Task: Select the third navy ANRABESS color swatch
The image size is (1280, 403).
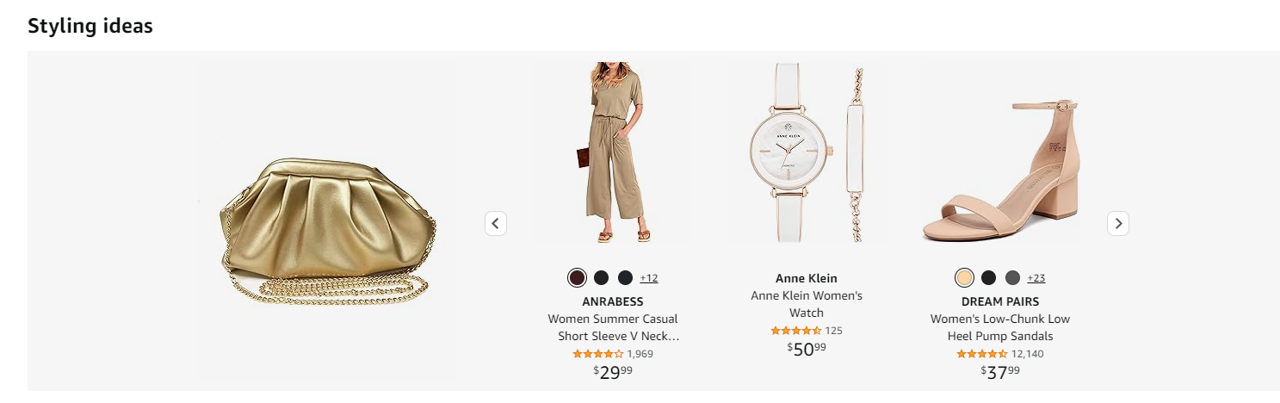Action: click(x=625, y=277)
